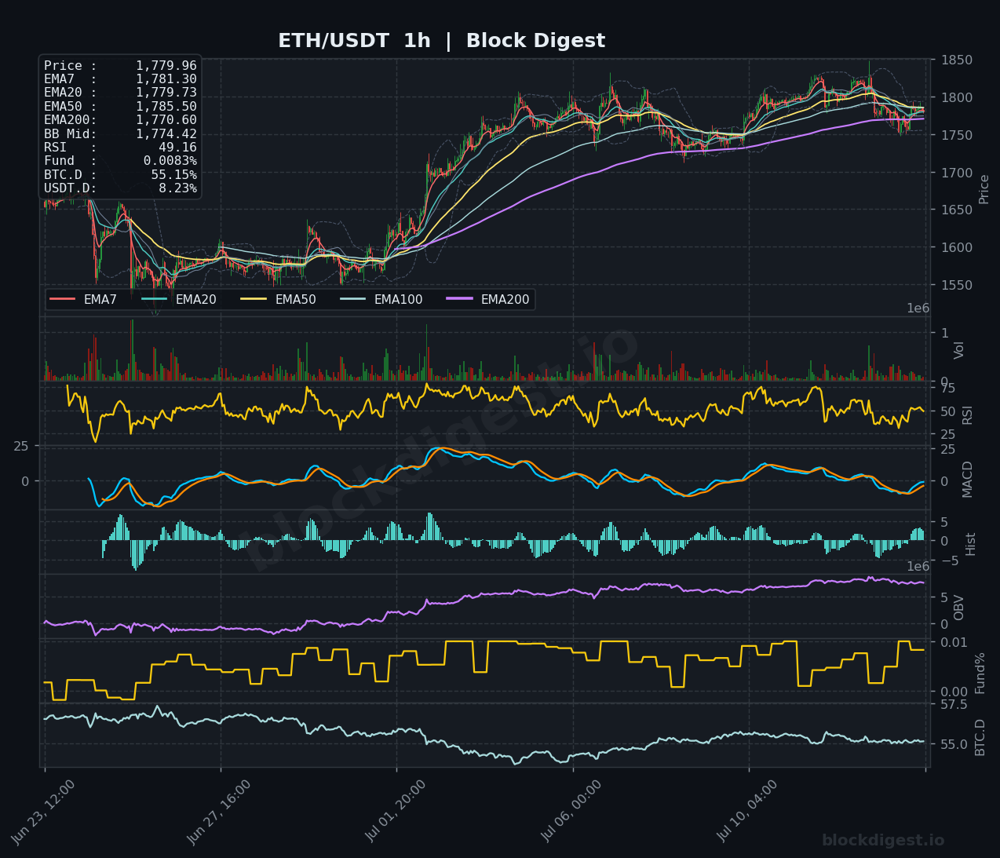Click the Jun 27, 16:00 date label
Screen dimensions: 1000x858
[219, 812]
